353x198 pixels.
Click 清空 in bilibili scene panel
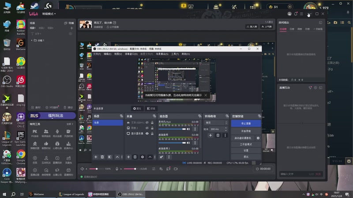coord(68,107)
